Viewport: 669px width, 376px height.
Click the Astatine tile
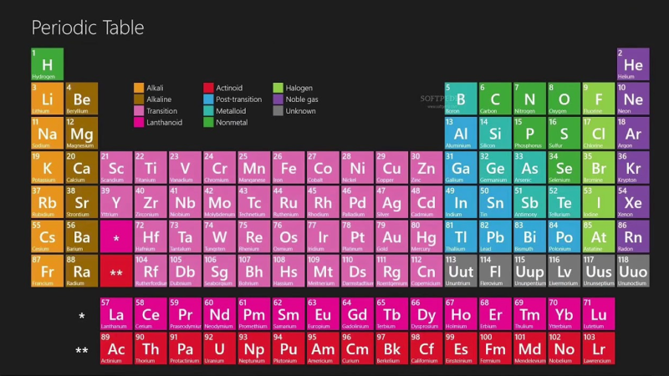click(x=599, y=236)
